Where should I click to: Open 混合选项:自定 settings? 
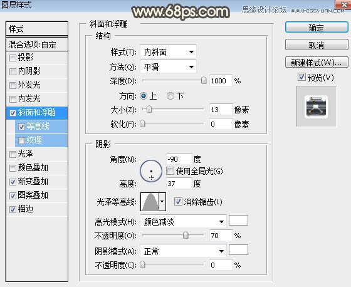tap(37, 44)
